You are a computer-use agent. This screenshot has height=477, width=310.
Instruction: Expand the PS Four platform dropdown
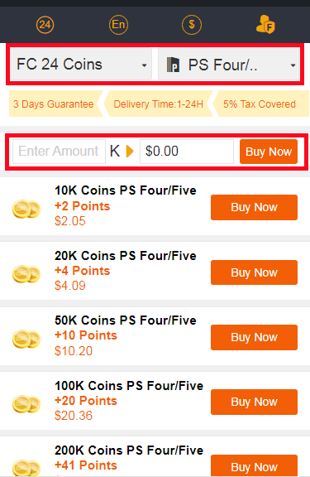coord(229,65)
